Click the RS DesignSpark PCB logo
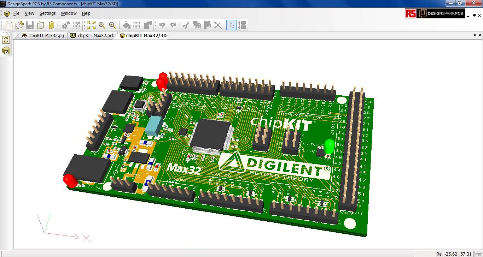This screenshot has height=257, width=483. (x=435, y=13)
